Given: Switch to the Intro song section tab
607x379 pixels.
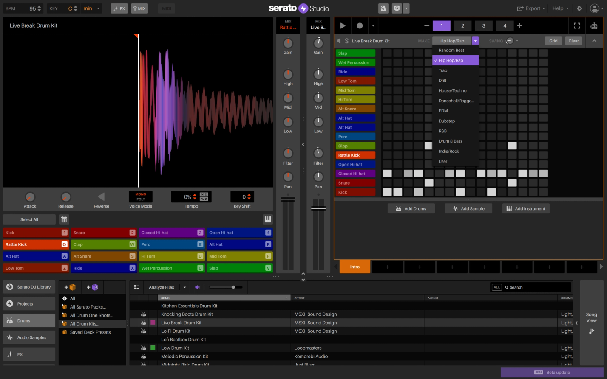Looking at the screenshot, I should [x=355, y=267].
